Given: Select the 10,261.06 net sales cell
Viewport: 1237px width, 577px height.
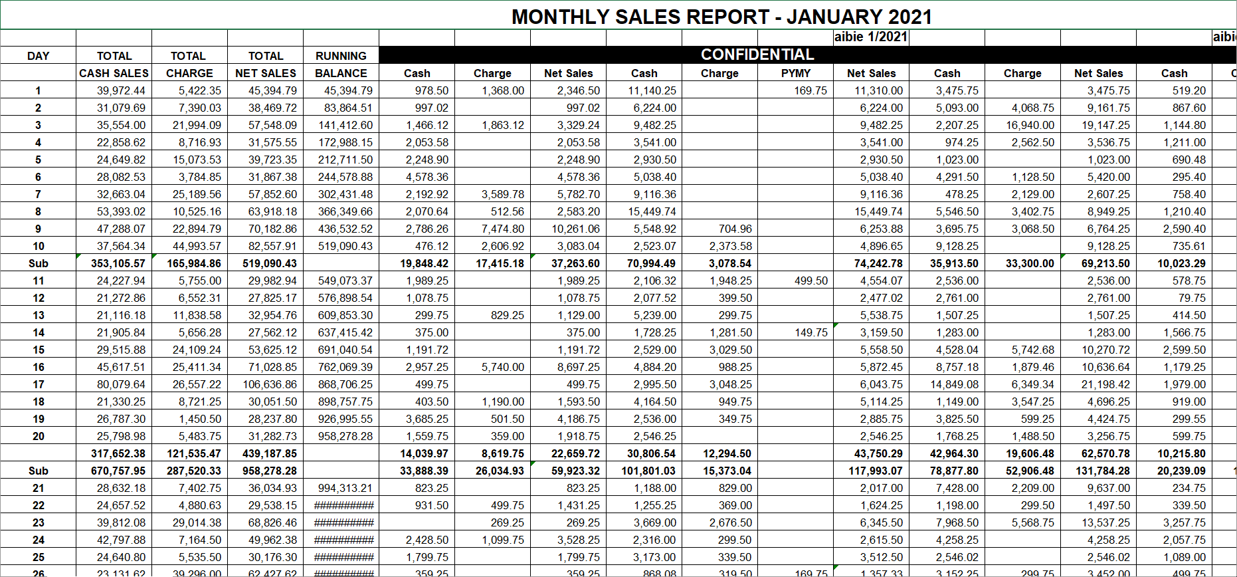Looking at the screenshot, I should [x=569, y=229].
